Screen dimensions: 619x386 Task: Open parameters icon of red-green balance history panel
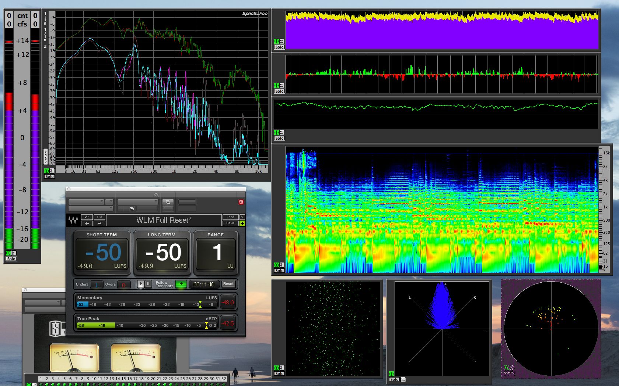pyautogui.click(x=282, y=85)
